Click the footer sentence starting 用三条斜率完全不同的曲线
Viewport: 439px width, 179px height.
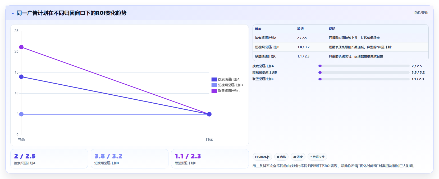(334, 166)
